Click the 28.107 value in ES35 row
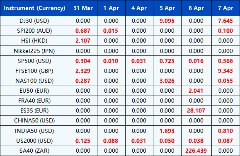Image resolution: width=240 pixels, height=156 pixels. pos(196,110)
